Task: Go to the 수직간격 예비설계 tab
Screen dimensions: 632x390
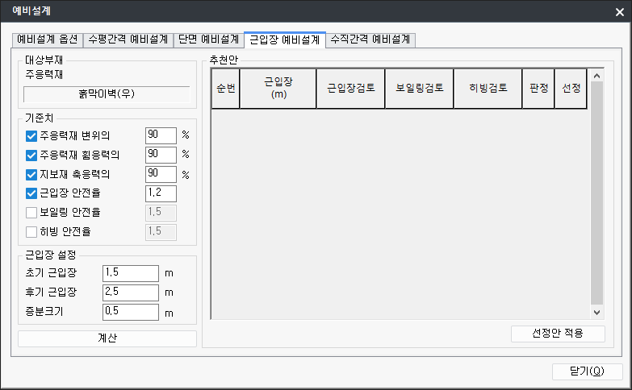Action: click(x=370, y=39)
